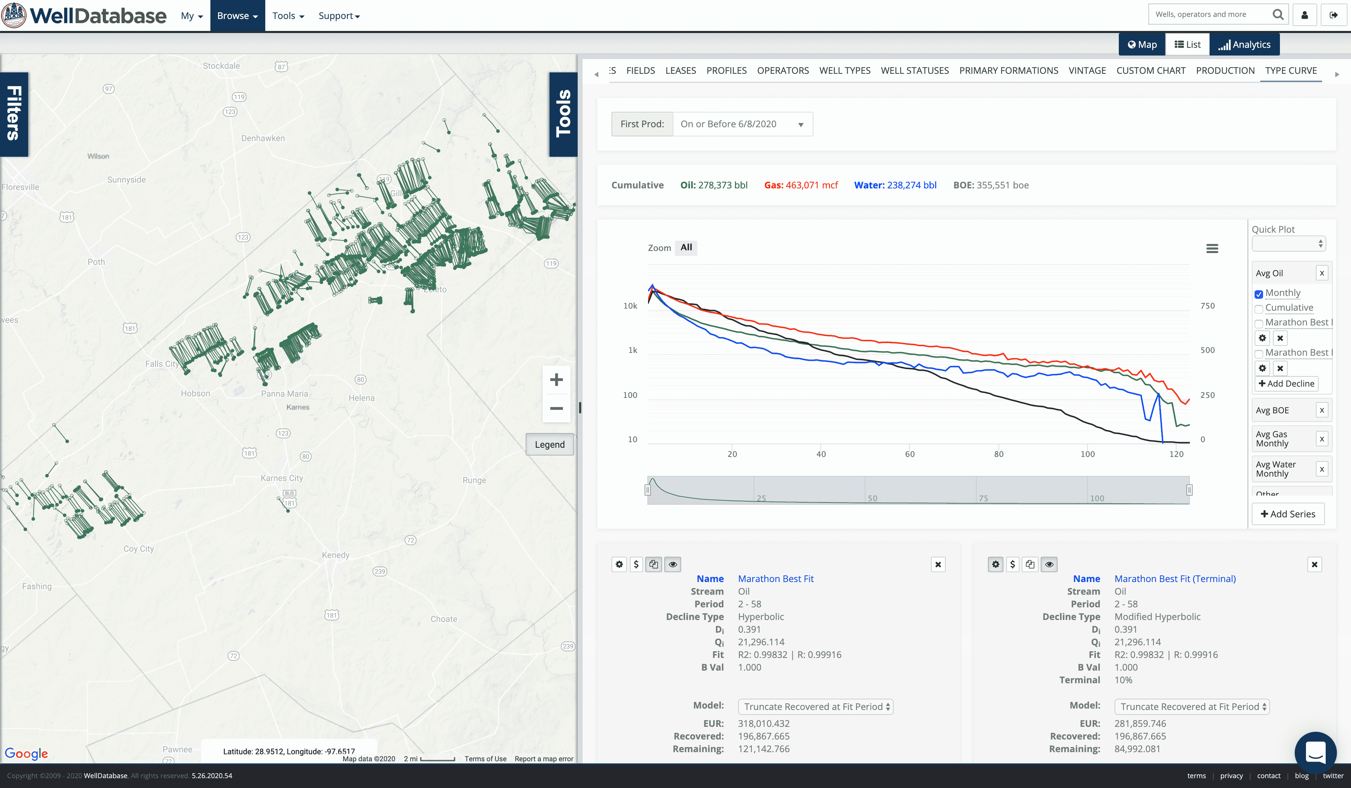The image size is (1351, 788).
Task: Click copy icon on Marathon Best Fit card
Action: 654,564
